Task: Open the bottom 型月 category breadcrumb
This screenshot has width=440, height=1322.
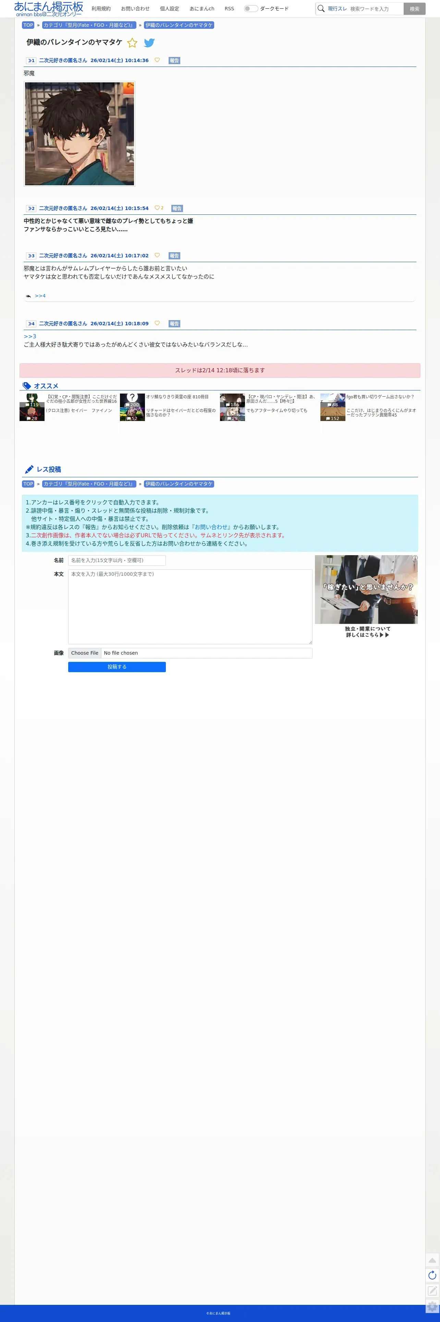Action: [89, 484]
